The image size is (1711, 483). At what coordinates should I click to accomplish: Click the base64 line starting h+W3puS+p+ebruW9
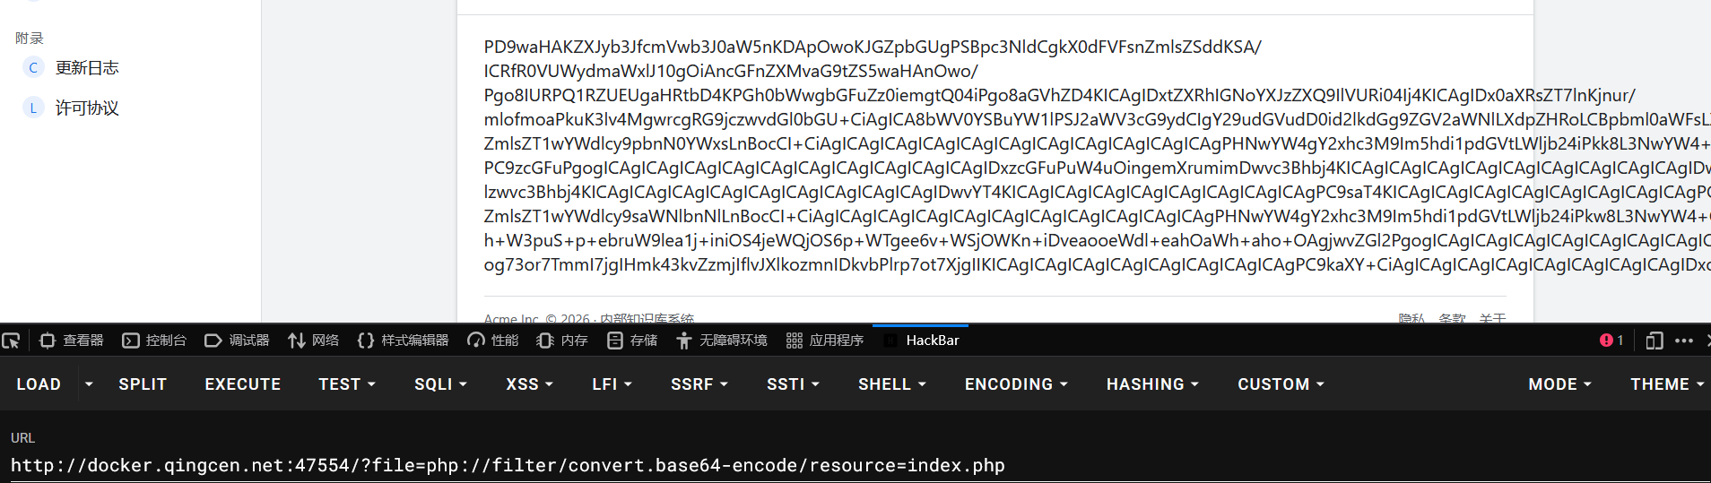pos(1098,240)
